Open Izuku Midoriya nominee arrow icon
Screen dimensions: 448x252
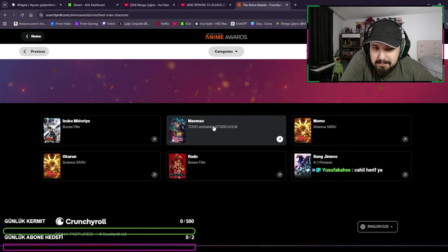click(154, 139)
